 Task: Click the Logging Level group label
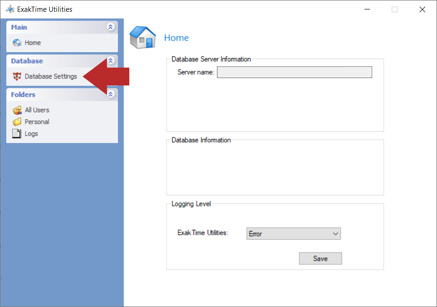(x=191, y=204)
